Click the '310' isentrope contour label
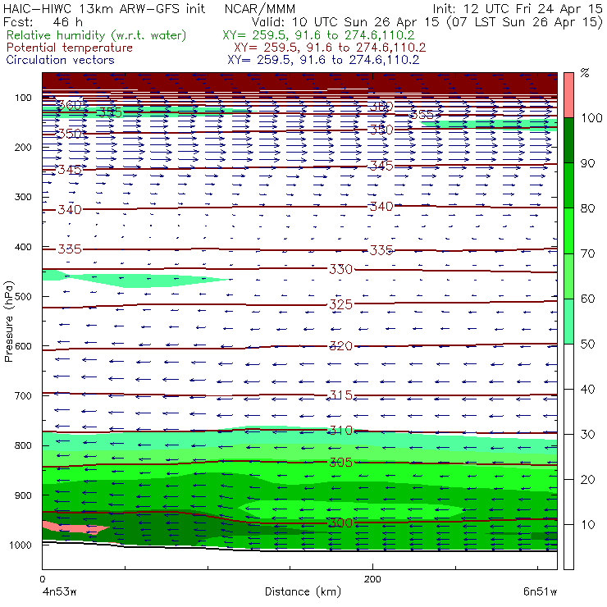 pos(340,431)
